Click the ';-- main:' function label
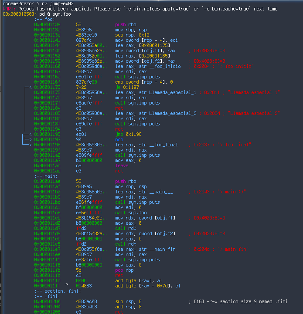The image size is (303, 314). (46, 176)
